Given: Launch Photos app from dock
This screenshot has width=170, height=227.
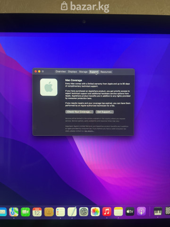Looking at the screenshot, I should 95,211.
